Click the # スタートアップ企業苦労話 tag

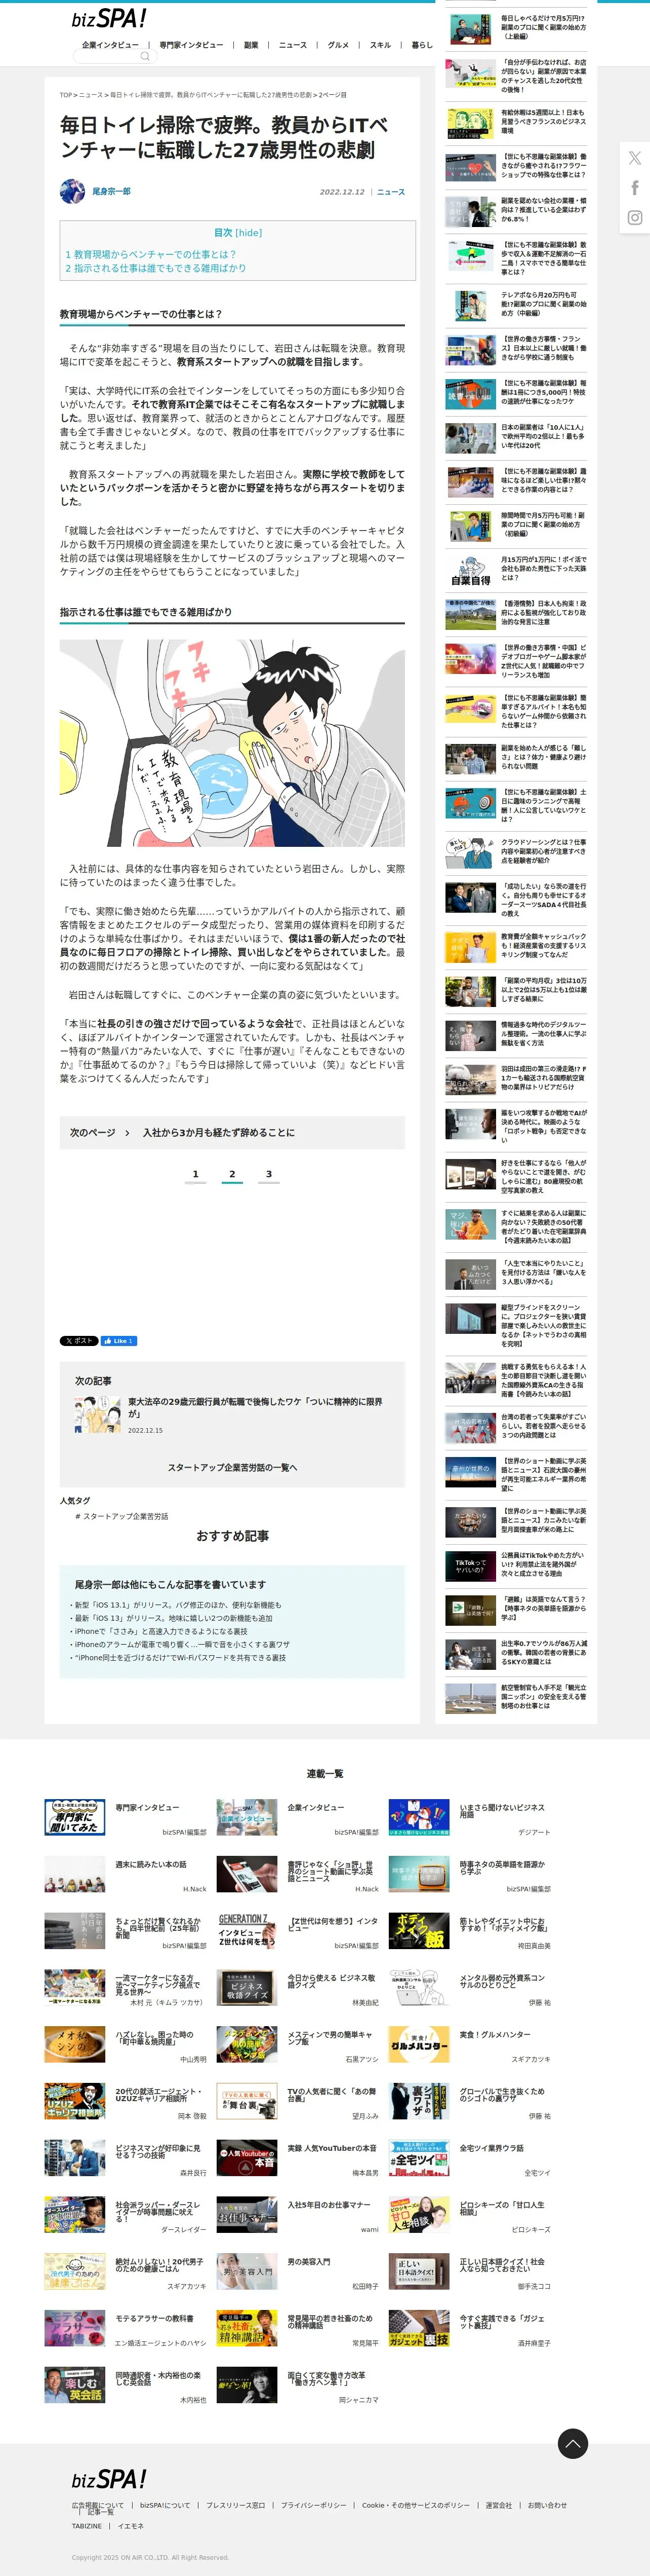tap(122, 1516)
